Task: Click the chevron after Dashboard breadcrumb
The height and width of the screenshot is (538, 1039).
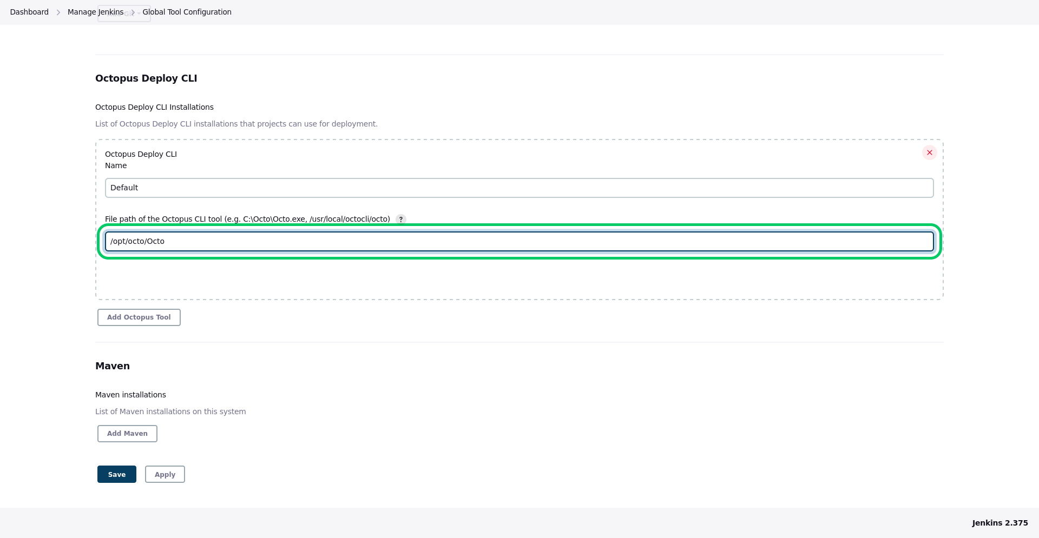Action: (58, 12)
